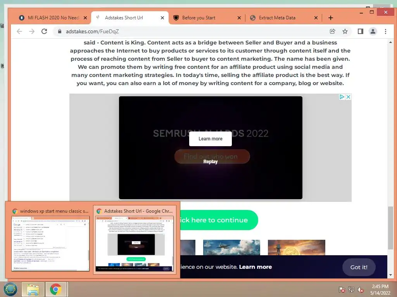Viewport: 397px width, 297px height.
Task: Click the muted volume tray icon
Action: [x=360, y=290]
